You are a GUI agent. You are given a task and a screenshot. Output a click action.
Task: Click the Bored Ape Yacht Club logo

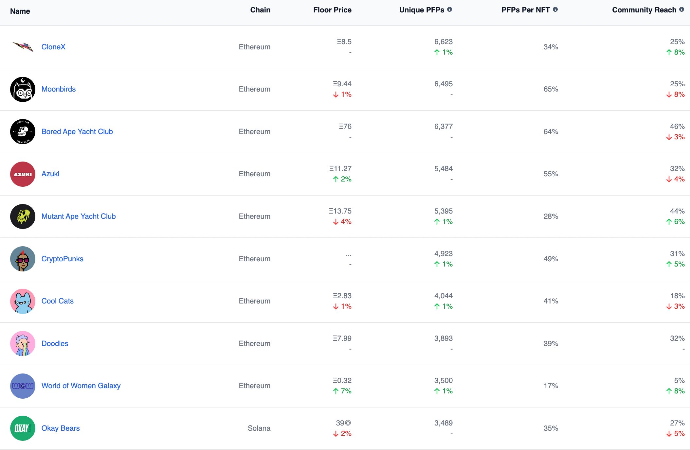click(23, 132)
